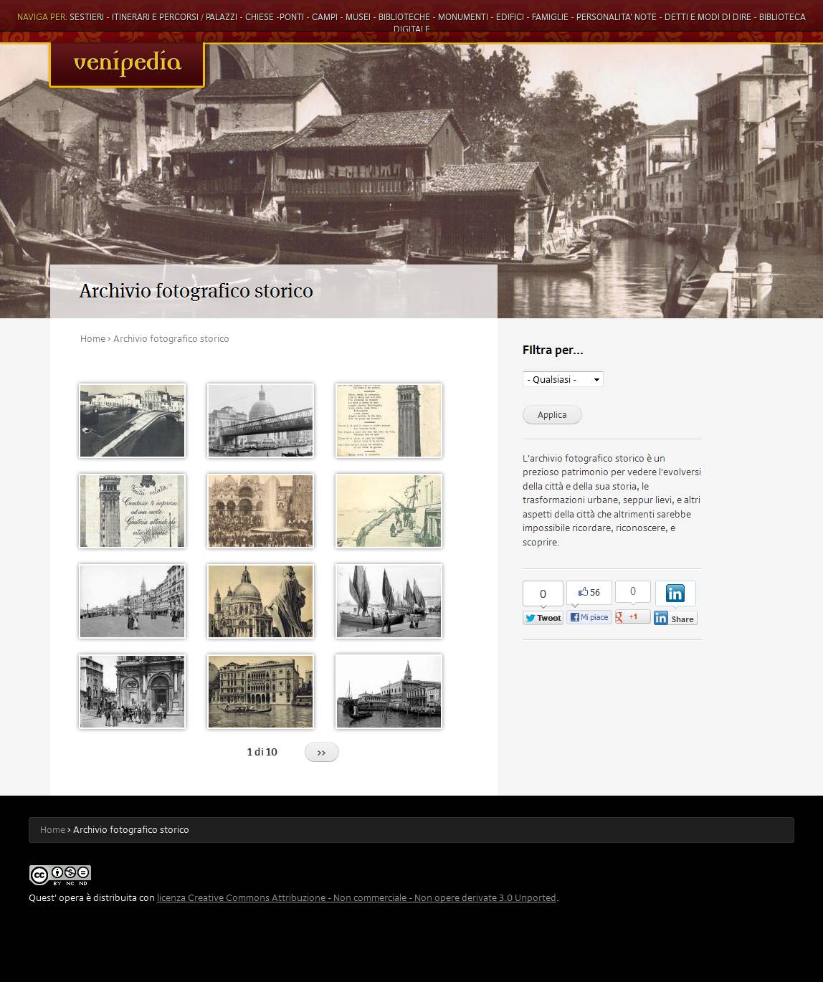Open BIBLIOTECHE in the top navigation
This screenshot has height=982, width=823.
[404, 16]
